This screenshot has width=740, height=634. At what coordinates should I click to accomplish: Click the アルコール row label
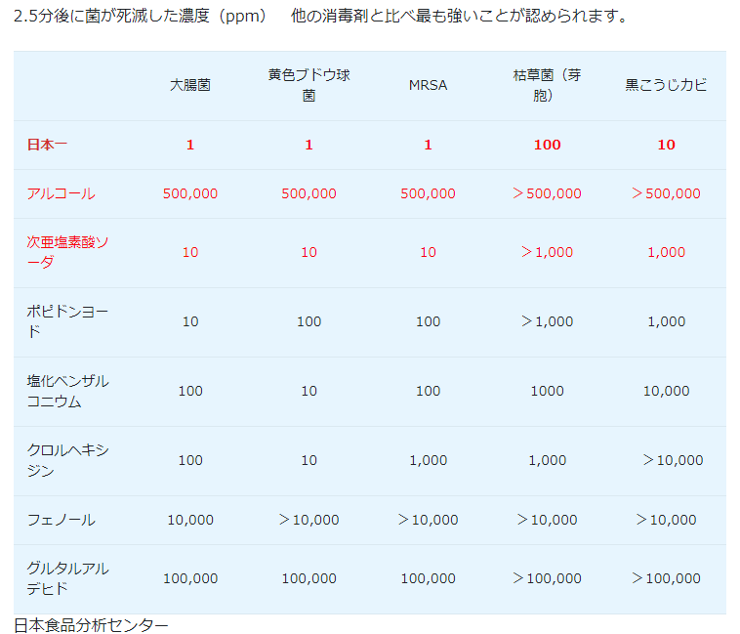[61, 193]
